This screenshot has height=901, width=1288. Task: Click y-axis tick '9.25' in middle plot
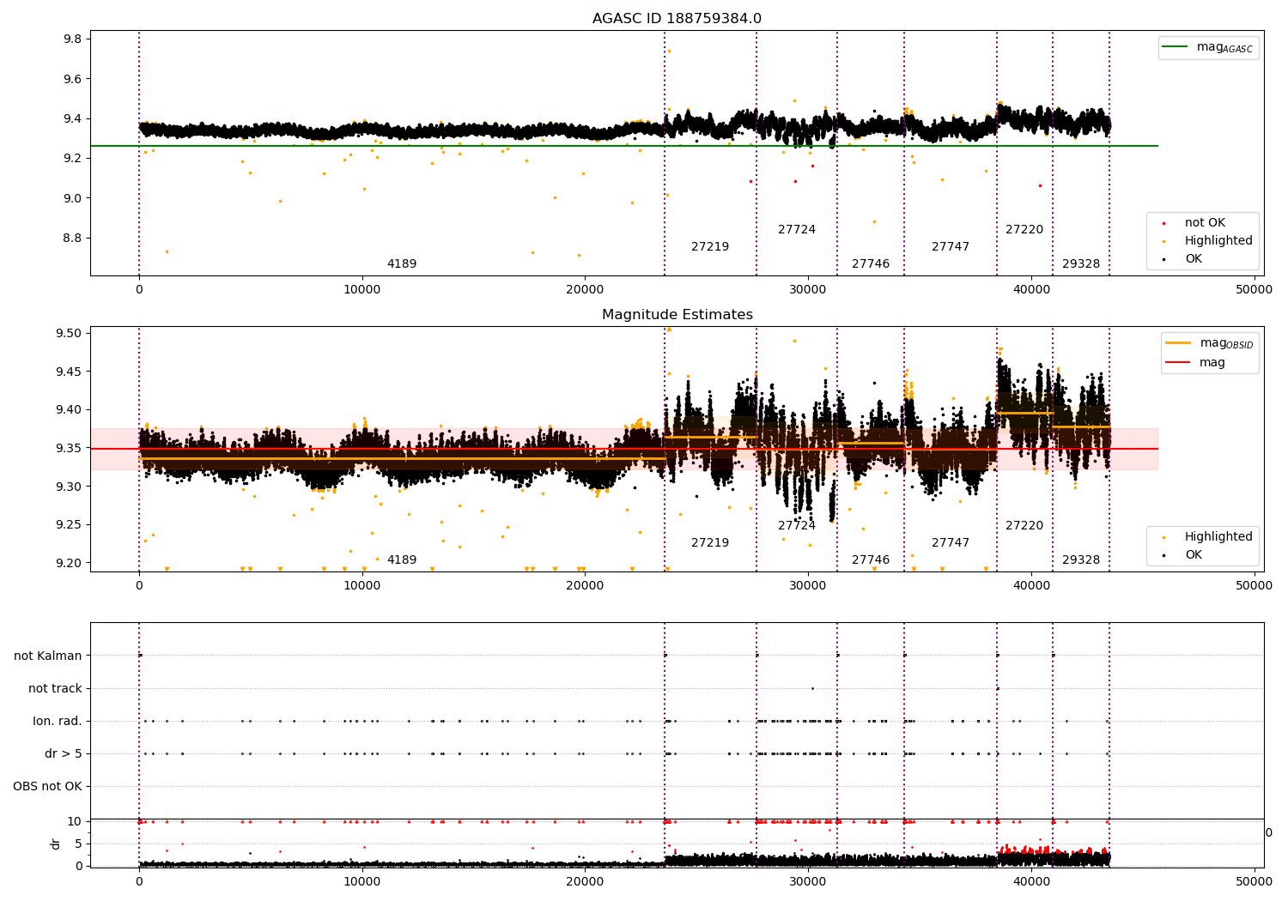click(70, 524)
